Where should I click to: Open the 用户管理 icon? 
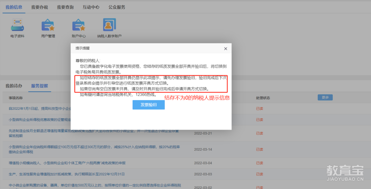pos(48,28)
